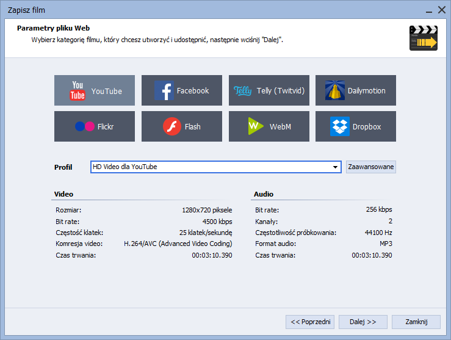Click the HD Video dla YouTube profile field
Screen dimensions: 451x340
click(x=215, y=167)
